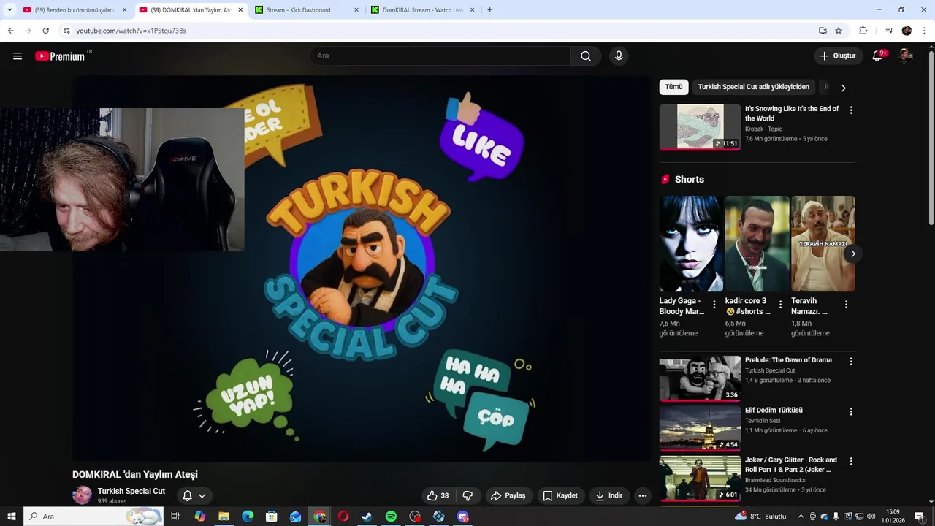Switch to DomKIRAL Stream Watch Live tab
The width and height of the screenshot is (935, 526).
click(423, 9)
